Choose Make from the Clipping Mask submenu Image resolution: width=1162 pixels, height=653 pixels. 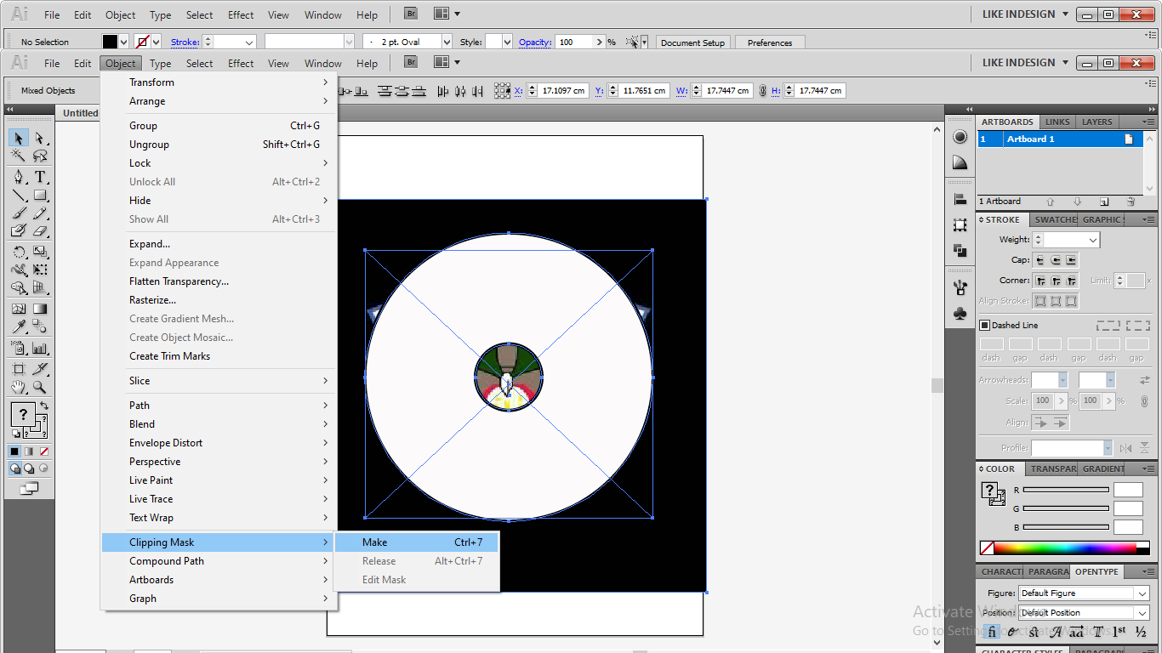point(373,542)
